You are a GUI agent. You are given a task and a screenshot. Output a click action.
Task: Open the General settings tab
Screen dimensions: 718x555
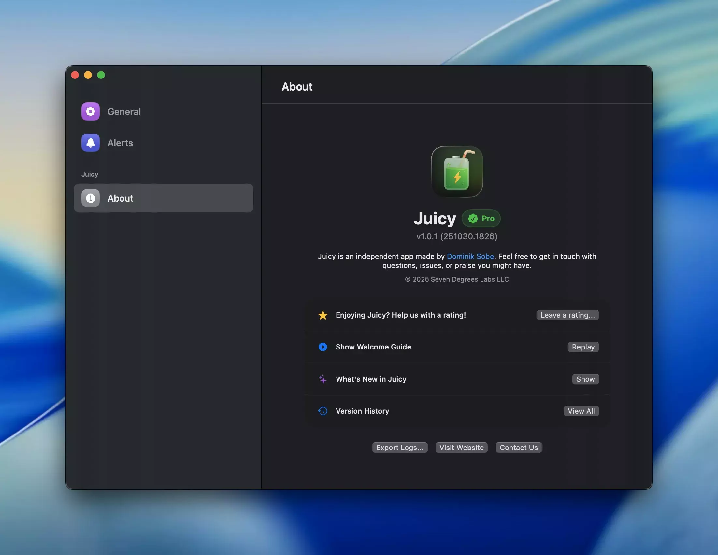[x=124, y=112]
